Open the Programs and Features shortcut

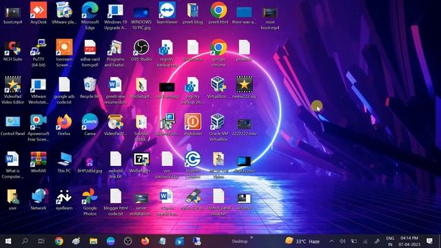click(x=116, y=53)
